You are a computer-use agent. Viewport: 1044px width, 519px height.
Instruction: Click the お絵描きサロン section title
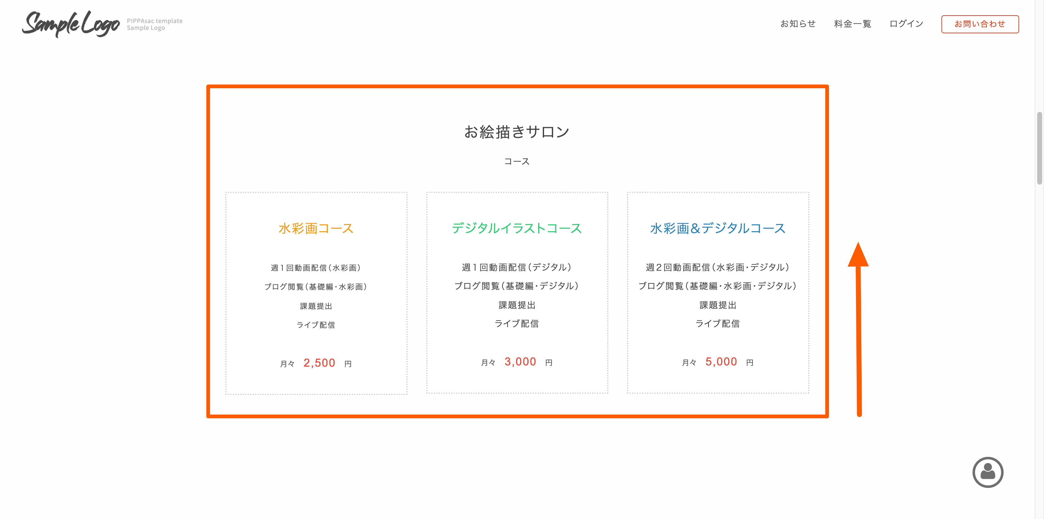pyautogui.click(x=517, y=132)
